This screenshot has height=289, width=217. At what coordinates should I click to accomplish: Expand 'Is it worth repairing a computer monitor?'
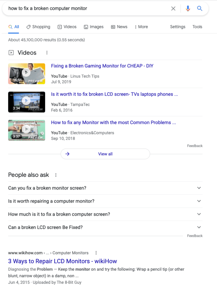pyautogui.click(x=105, y=201)
